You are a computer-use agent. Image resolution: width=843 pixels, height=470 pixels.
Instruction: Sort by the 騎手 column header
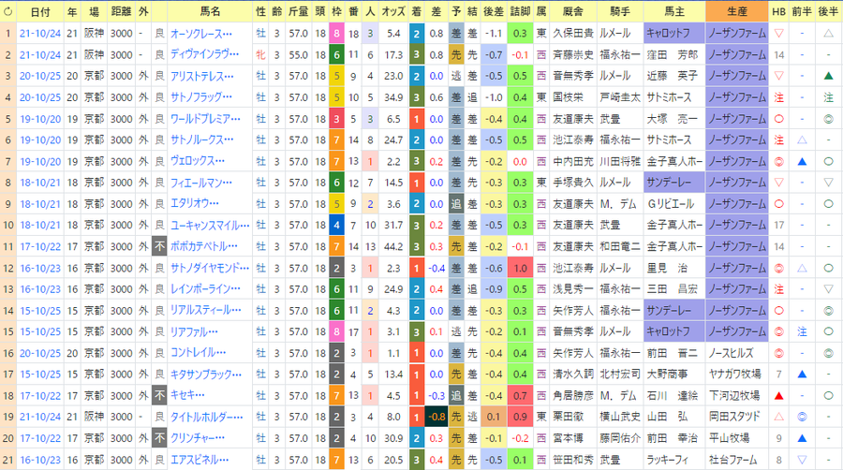[620, 11]
